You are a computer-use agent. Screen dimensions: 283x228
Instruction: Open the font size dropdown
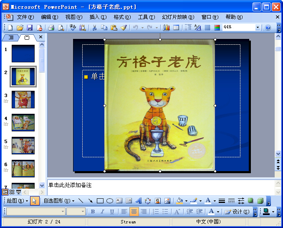point(83,212)
